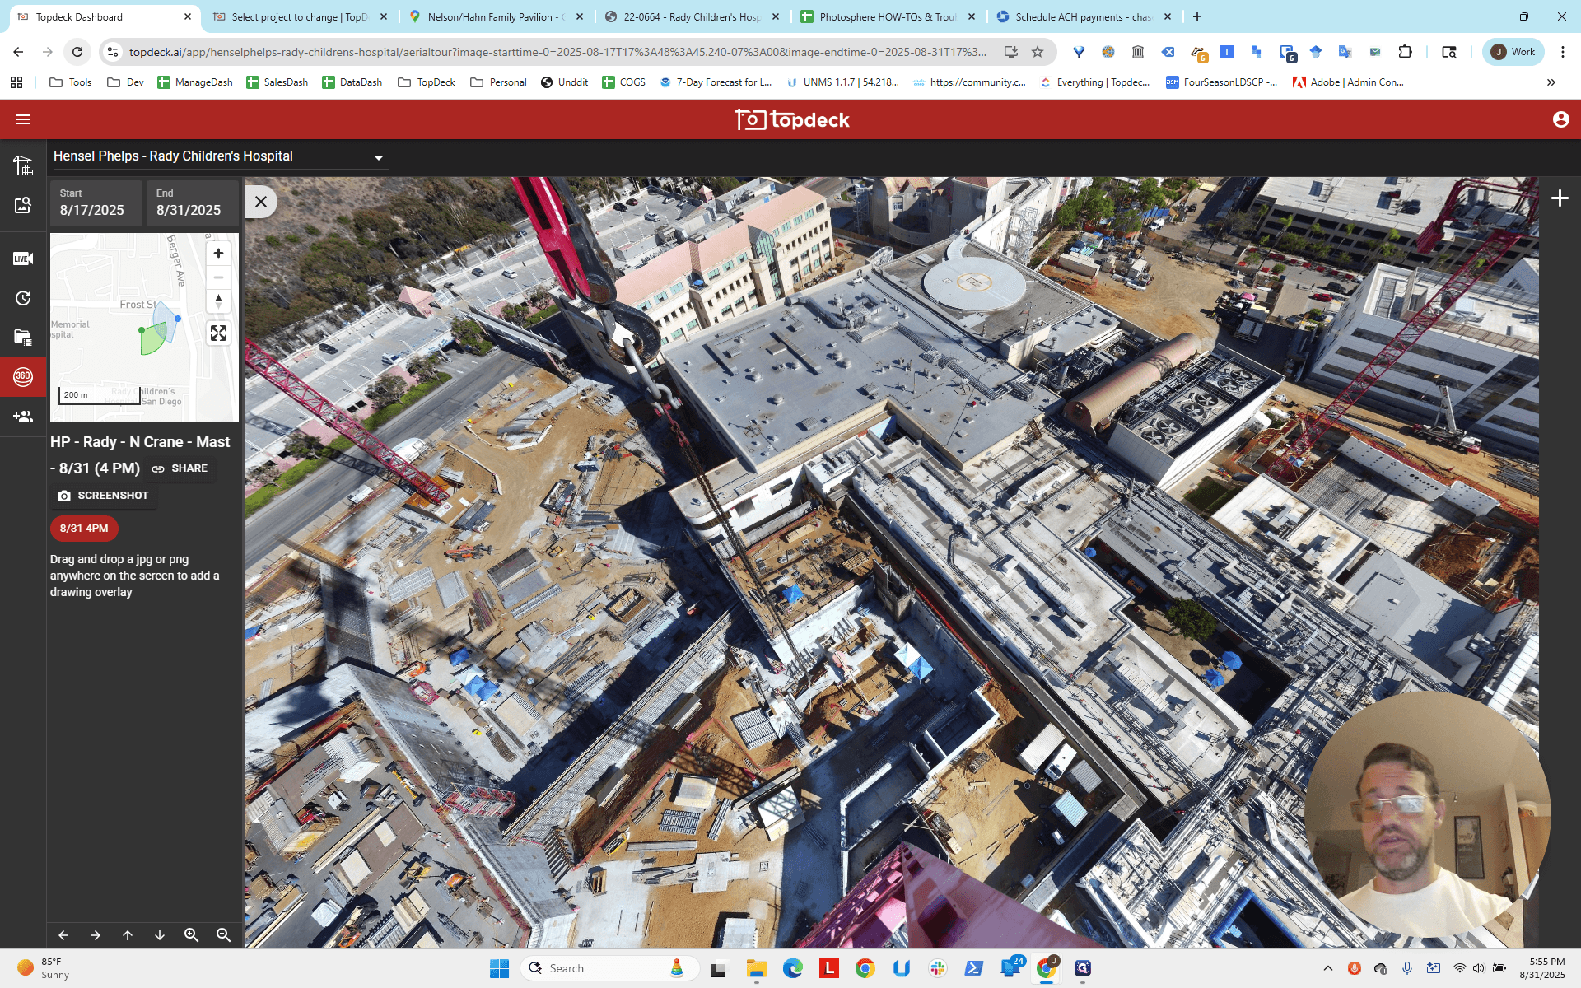Screen dimensions: 1581x988
Task: Zoom out the photosphere view
Action: coord(223,935)
